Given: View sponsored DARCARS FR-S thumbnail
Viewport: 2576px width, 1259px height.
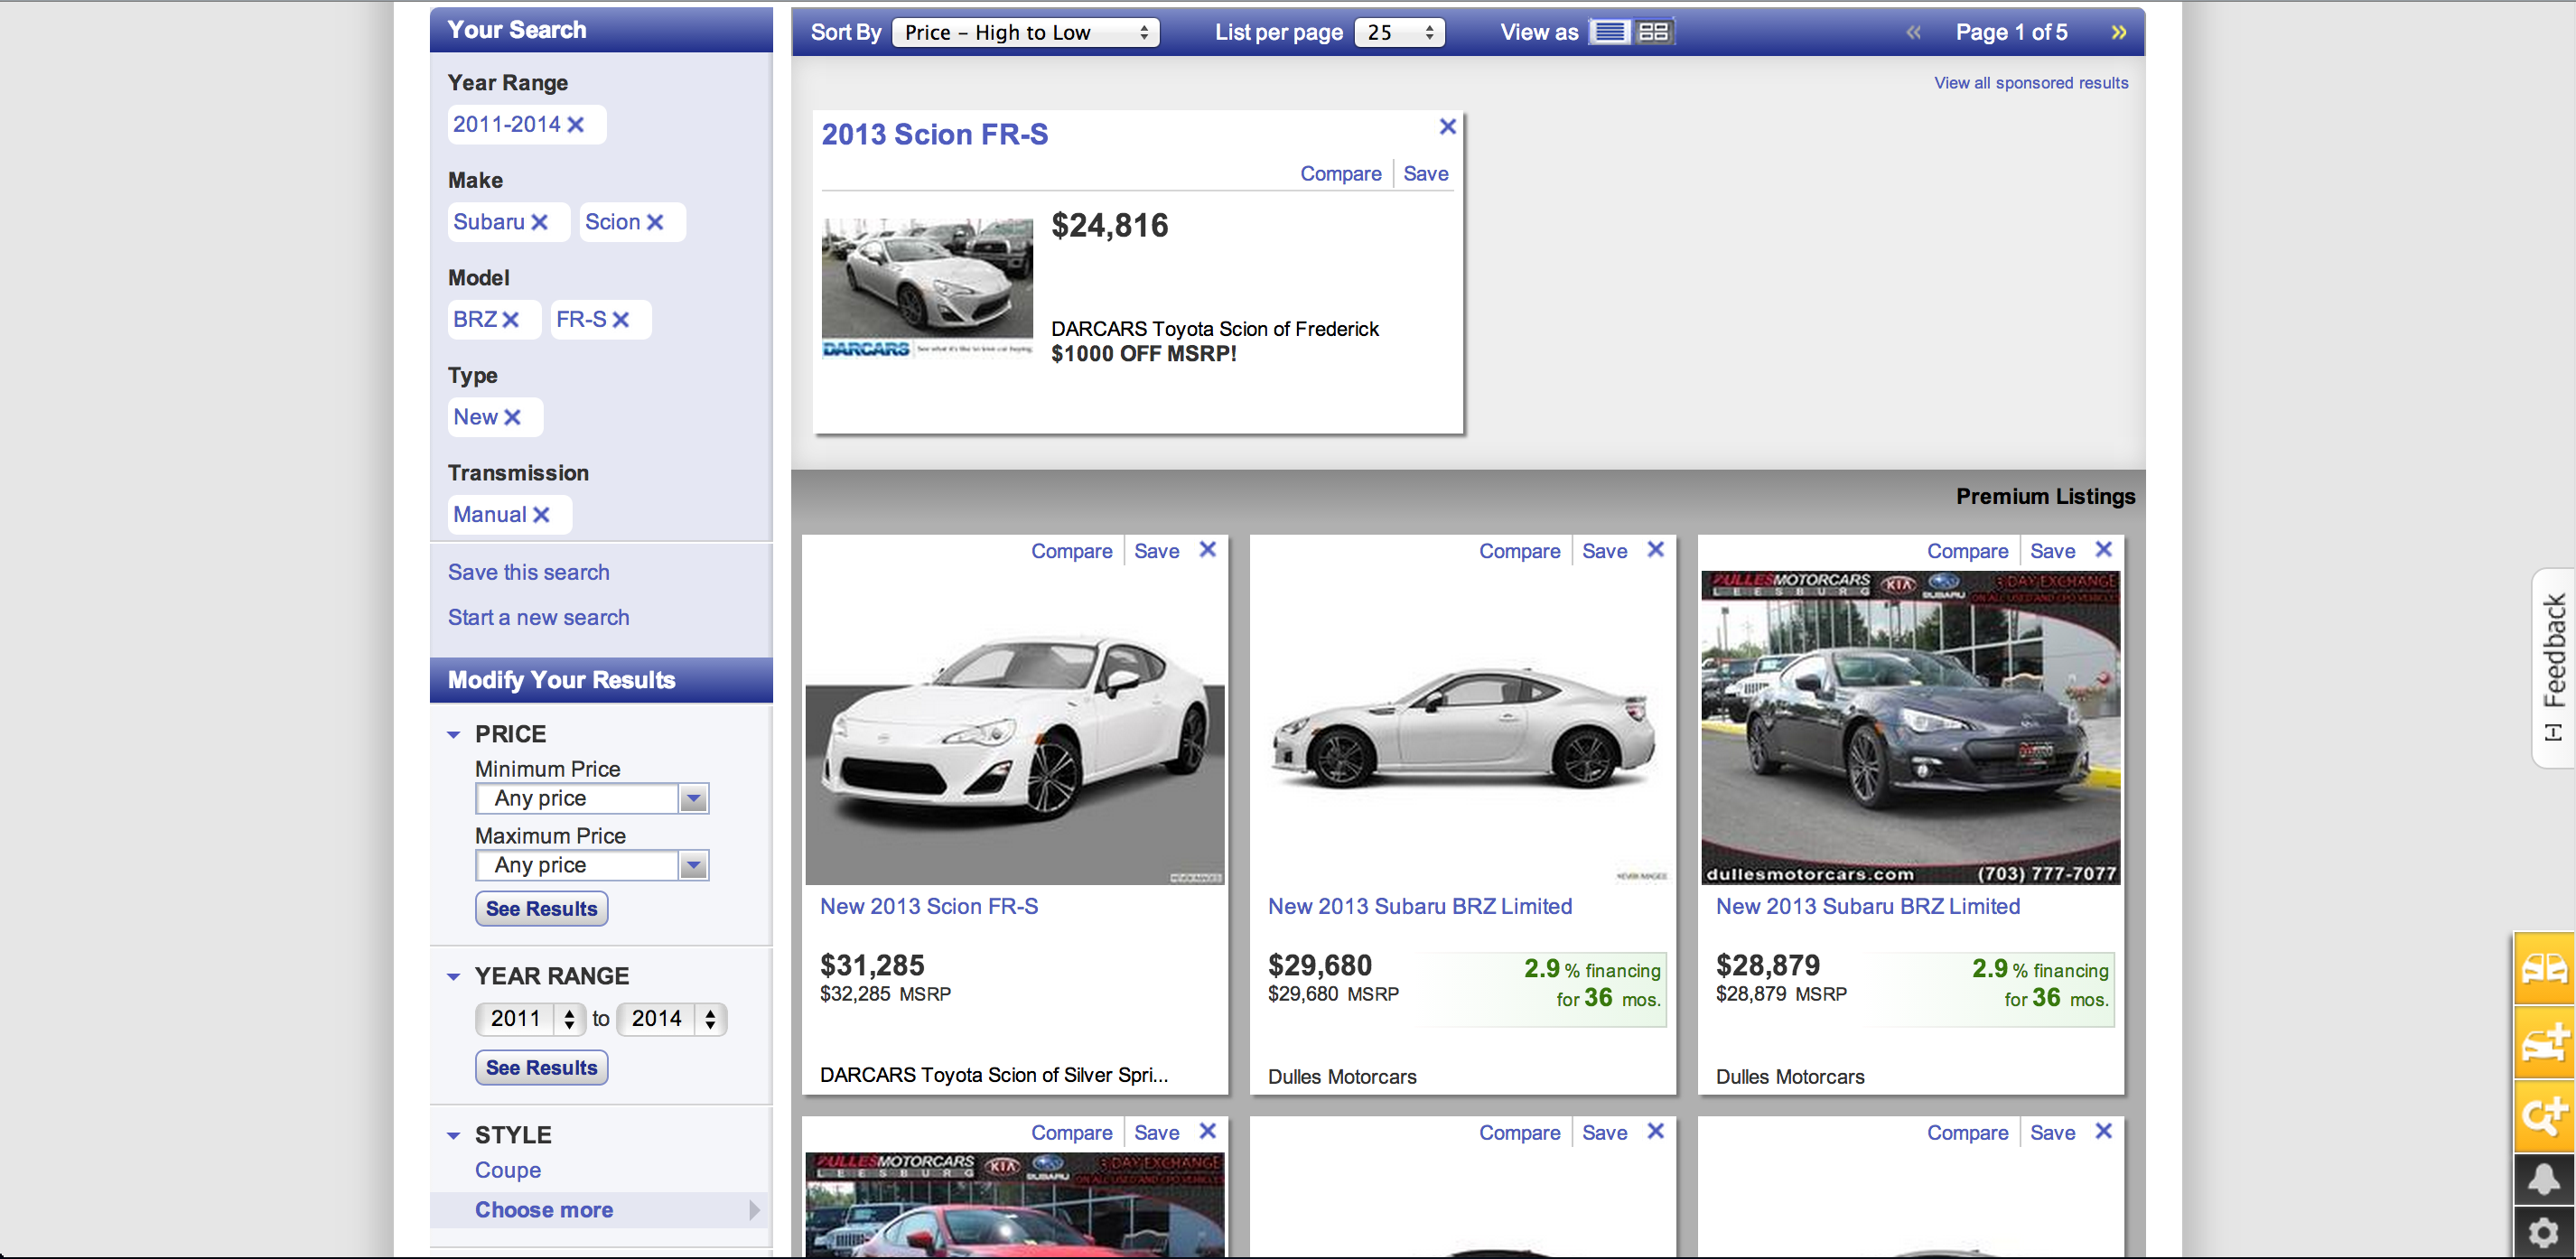Looking at the screenshot, I should pyautogui.click(x=927, y=288).
